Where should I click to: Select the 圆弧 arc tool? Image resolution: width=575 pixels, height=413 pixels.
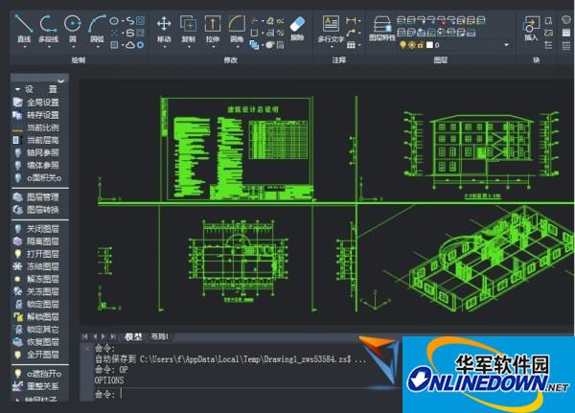click(97, 29)
